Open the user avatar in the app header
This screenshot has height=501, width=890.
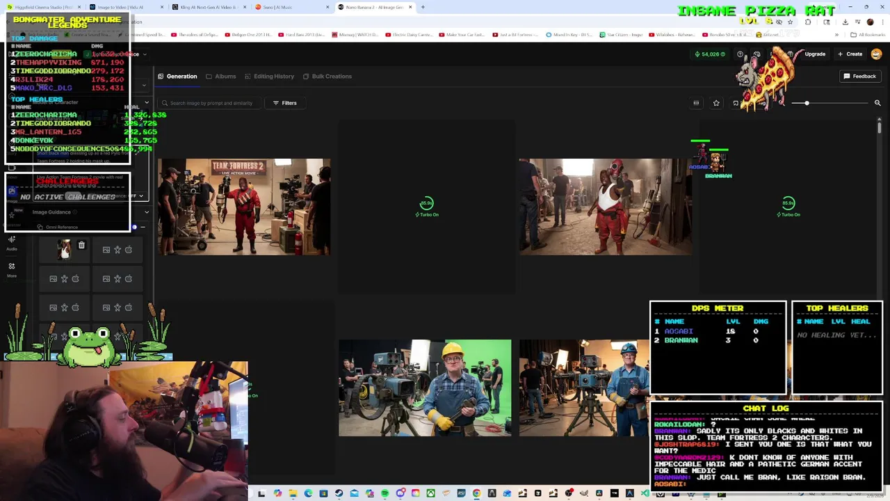[877, 54]
